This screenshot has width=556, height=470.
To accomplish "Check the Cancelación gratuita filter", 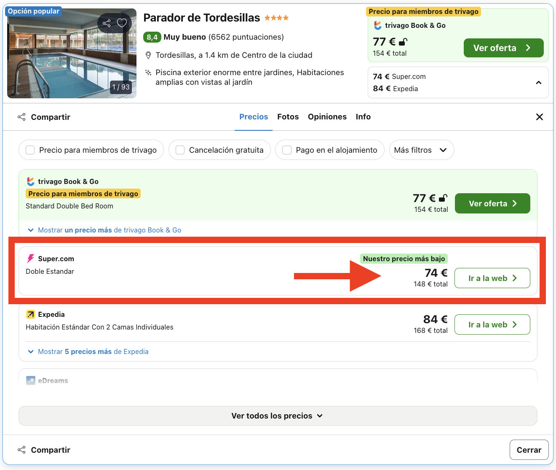I will point(180,150).
